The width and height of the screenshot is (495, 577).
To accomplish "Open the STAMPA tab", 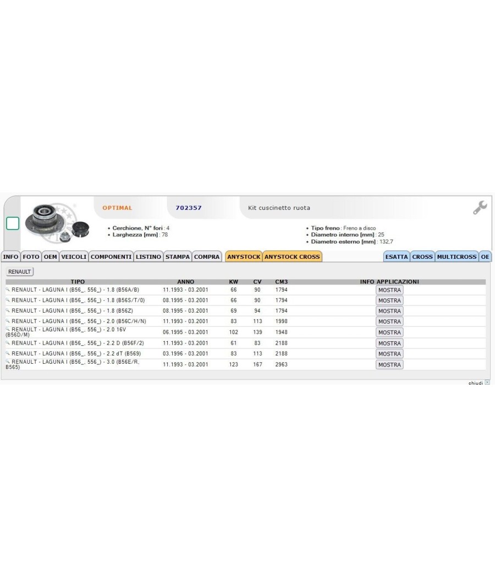I will click(x=178, y=257).
